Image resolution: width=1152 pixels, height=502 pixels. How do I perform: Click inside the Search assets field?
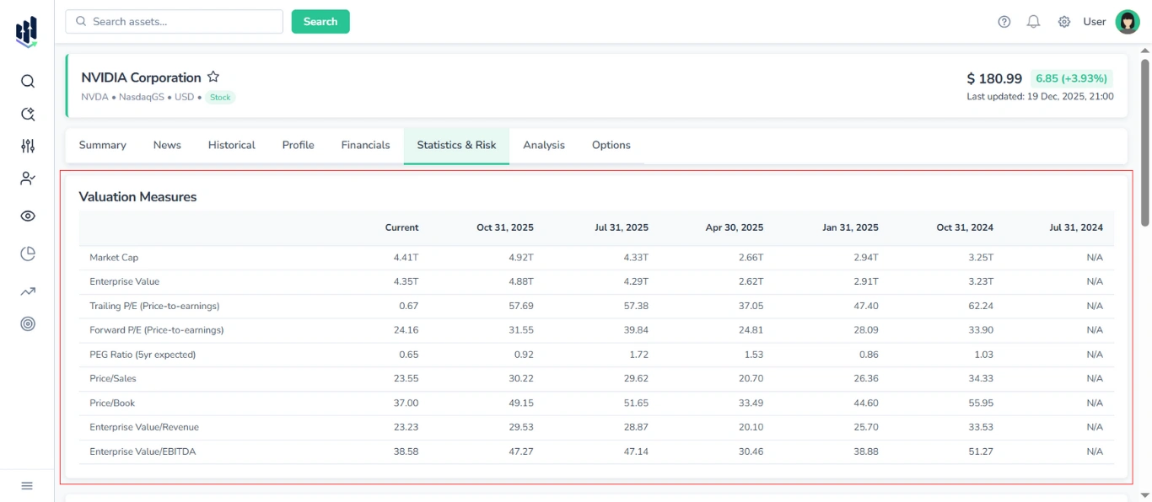coord(173,21)
